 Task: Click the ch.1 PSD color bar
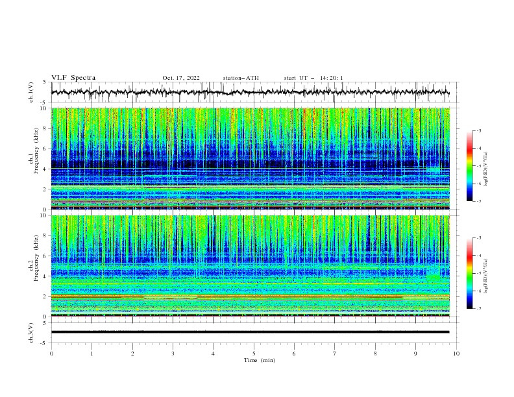[470, 166]
